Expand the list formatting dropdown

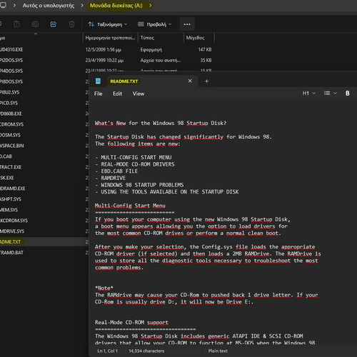coord(331,94)
